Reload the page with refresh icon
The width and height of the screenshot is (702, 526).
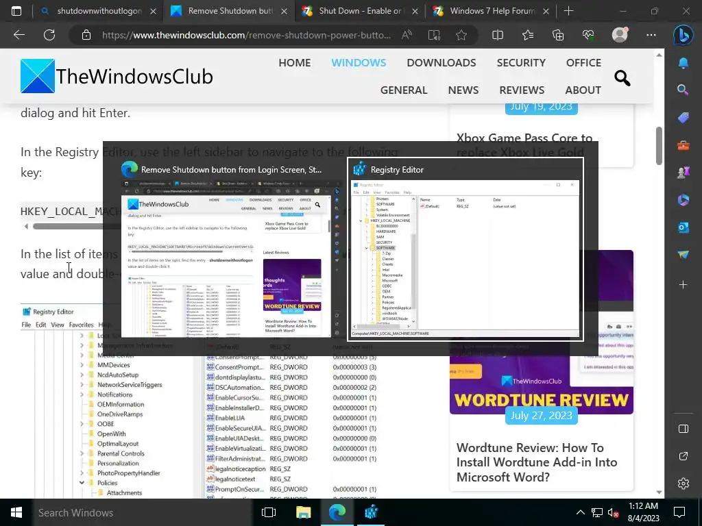[x=49, y=35]
